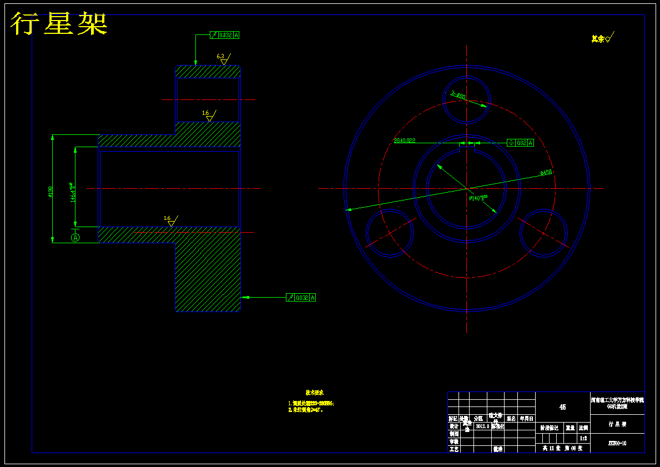This screenshot has width=660, height=467.
Task: Click the school name text in title block
Action: [617, 403]
